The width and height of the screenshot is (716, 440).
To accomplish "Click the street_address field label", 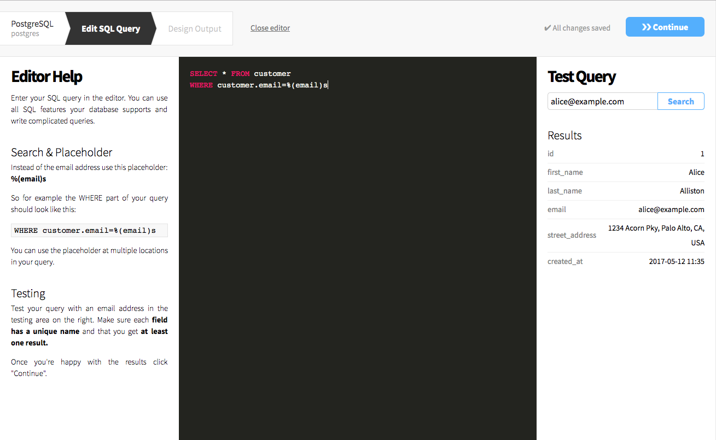I will pos(572,235).
